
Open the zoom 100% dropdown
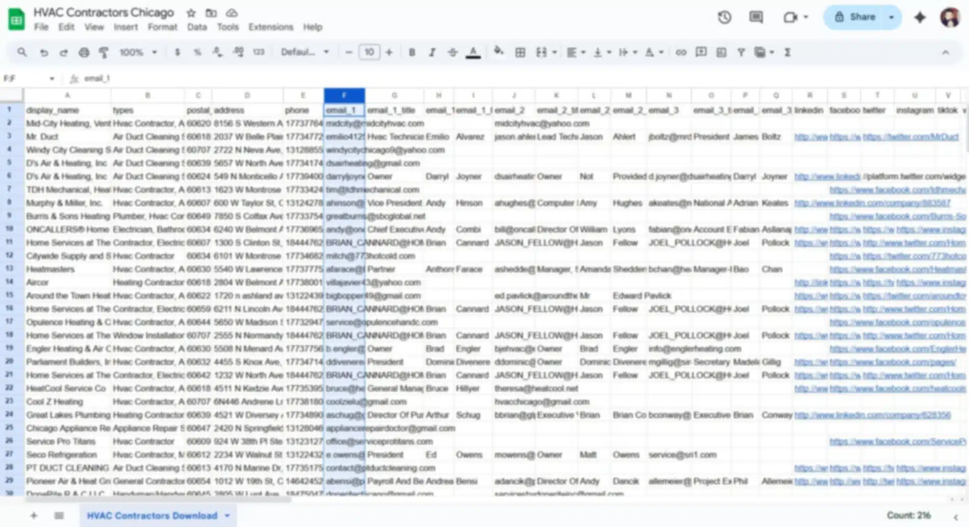pyautogui.click(x=138, y=52)
